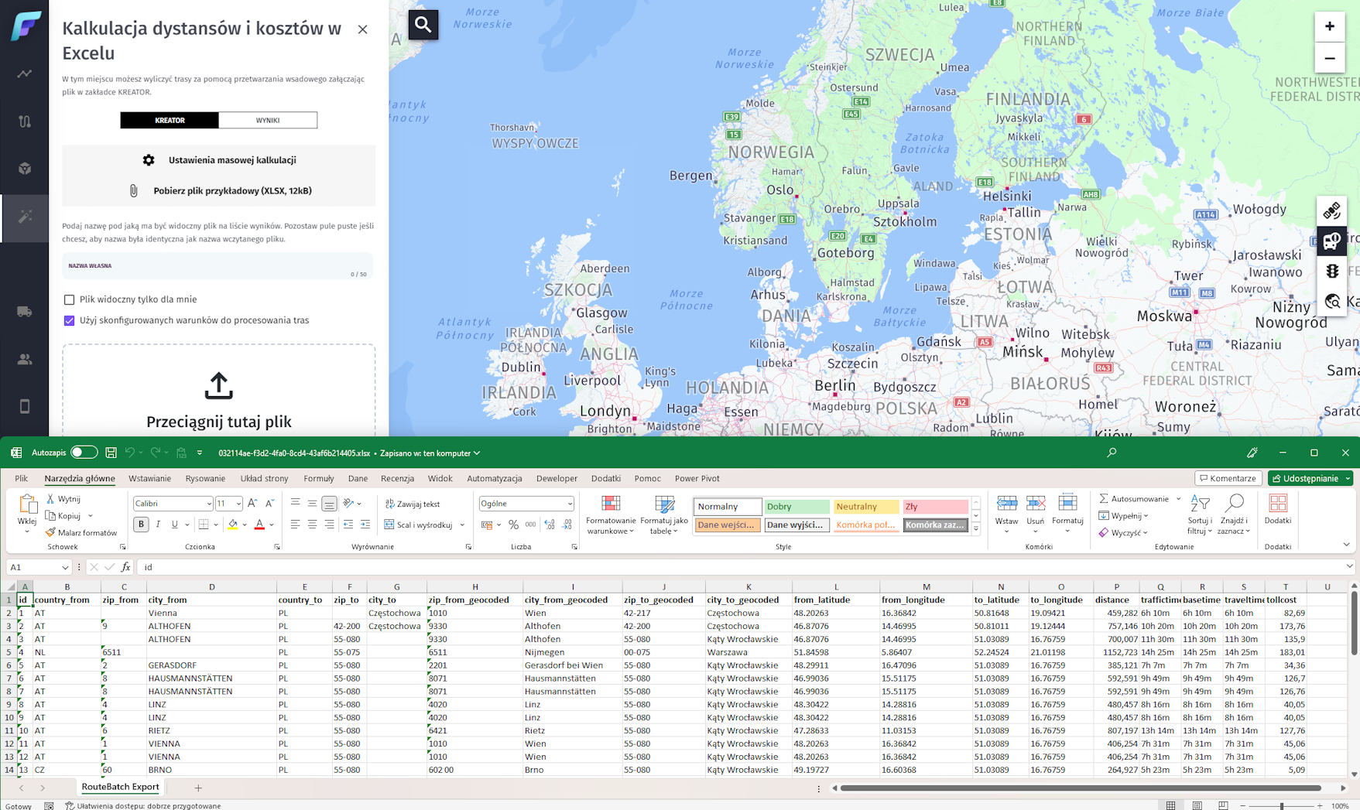The height and width of the screenshot is (810, 1360).
Task: Expand the Ogólne number format dropdown
Action: 570,504
